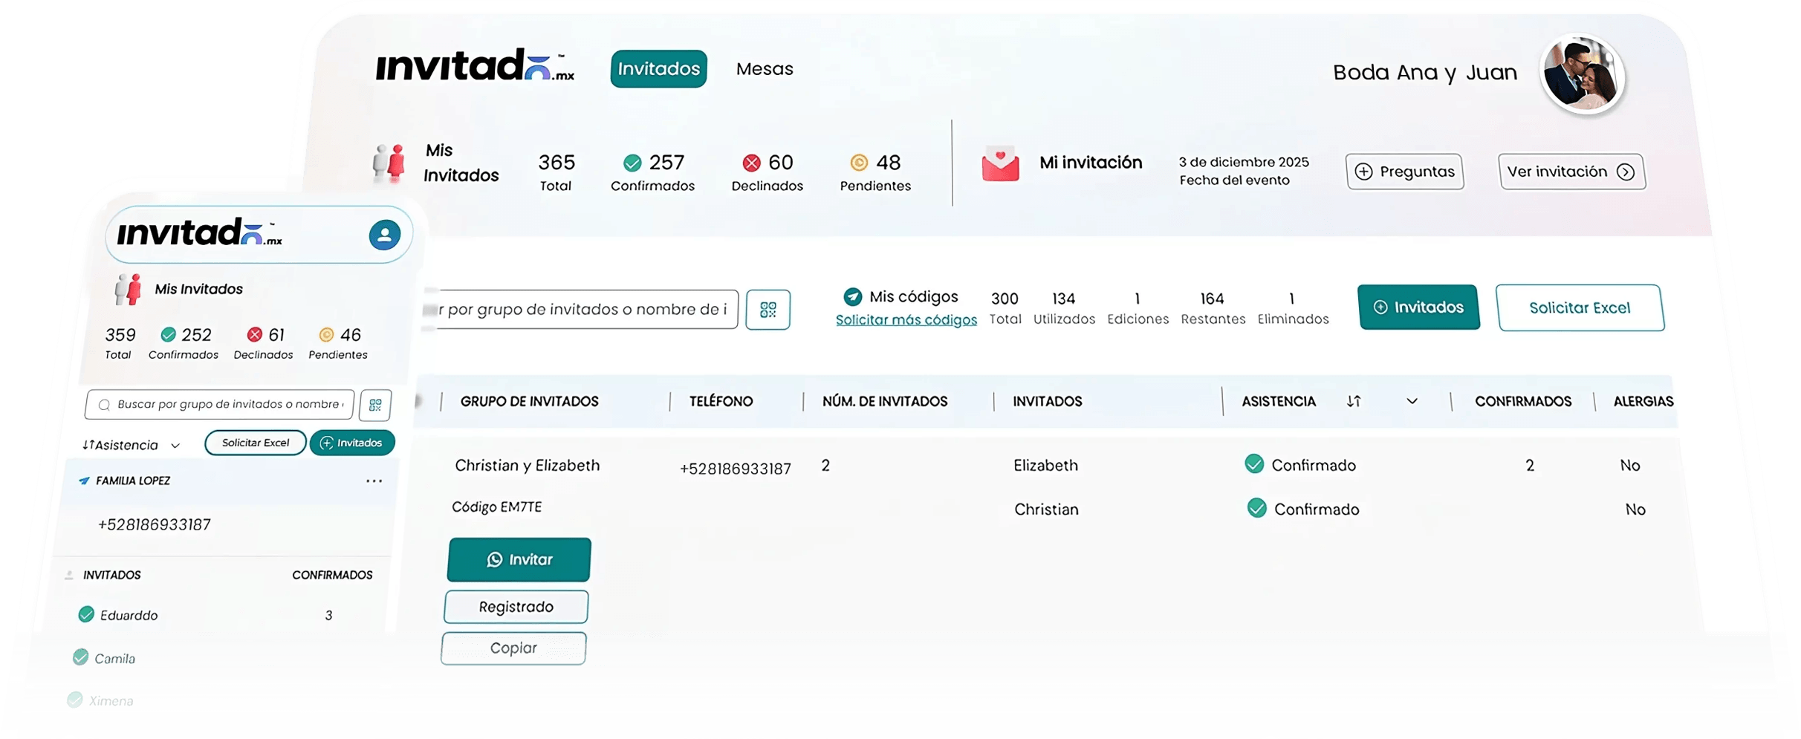This screenshot has width=1801, height=739.
Task: Click Elizabeth's Confirmado check icon
Action: click(1254, 464)
